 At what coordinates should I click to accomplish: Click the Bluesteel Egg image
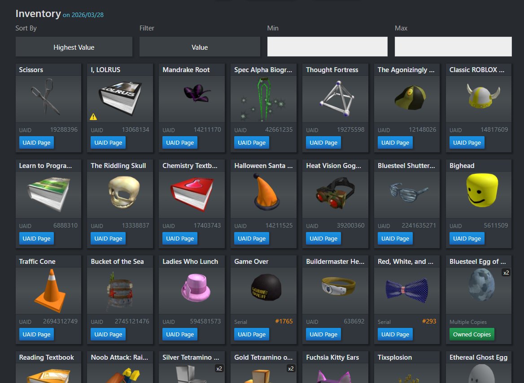479,291
